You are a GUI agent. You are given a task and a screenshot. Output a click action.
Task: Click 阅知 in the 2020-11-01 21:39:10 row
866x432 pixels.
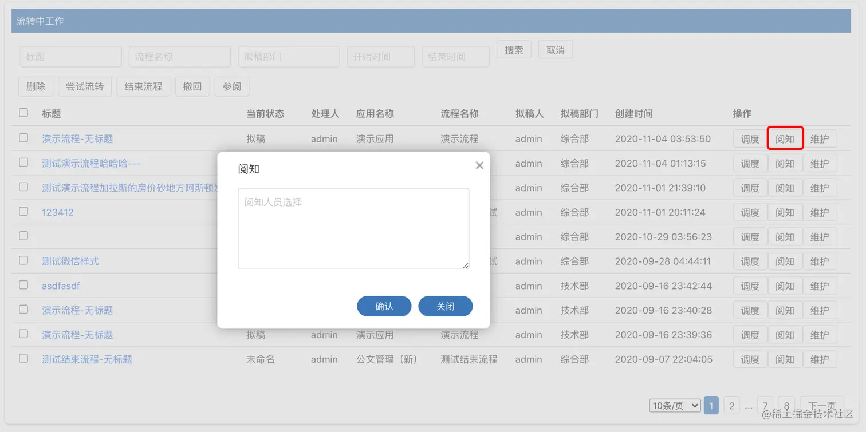785,188
